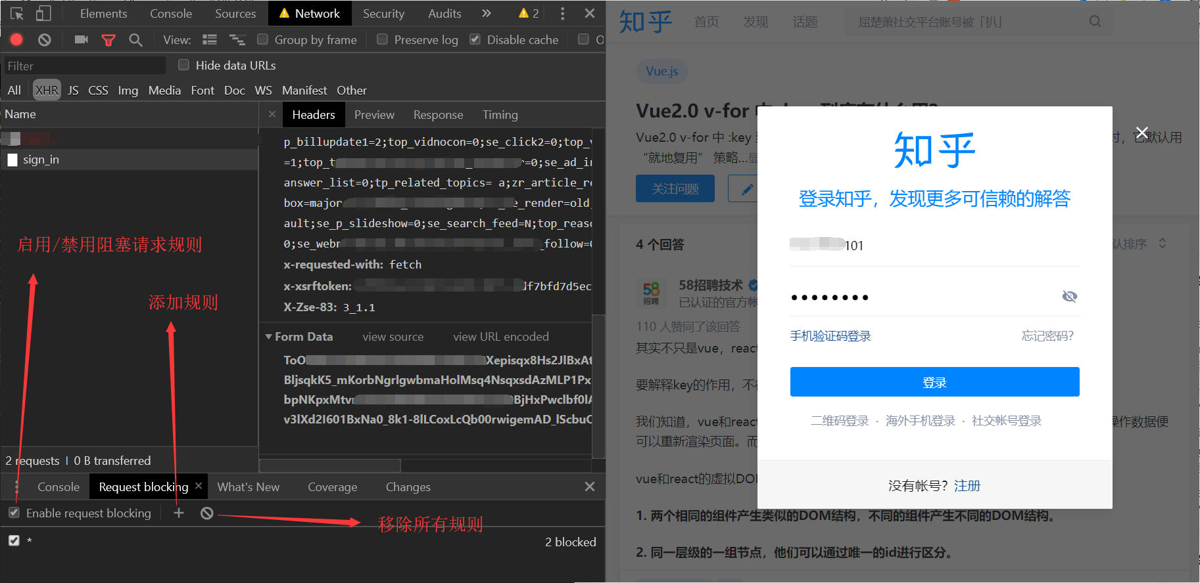
Task: Click the capture screenshots camera icon
Action: pos(82,39)
